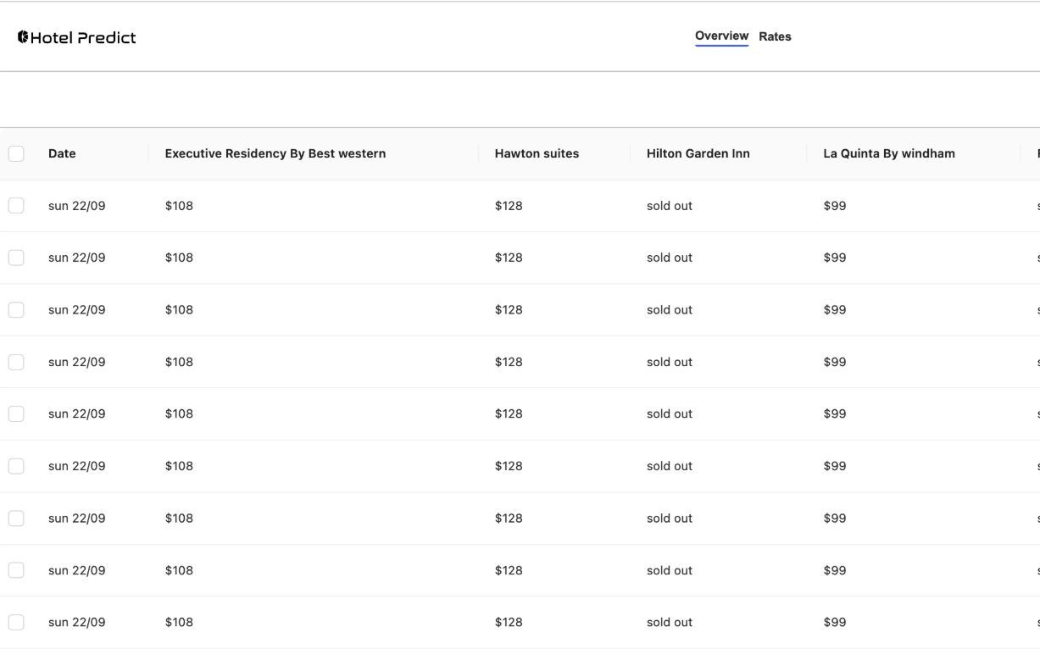Click the first row's $99 rate

coord(835,206)
